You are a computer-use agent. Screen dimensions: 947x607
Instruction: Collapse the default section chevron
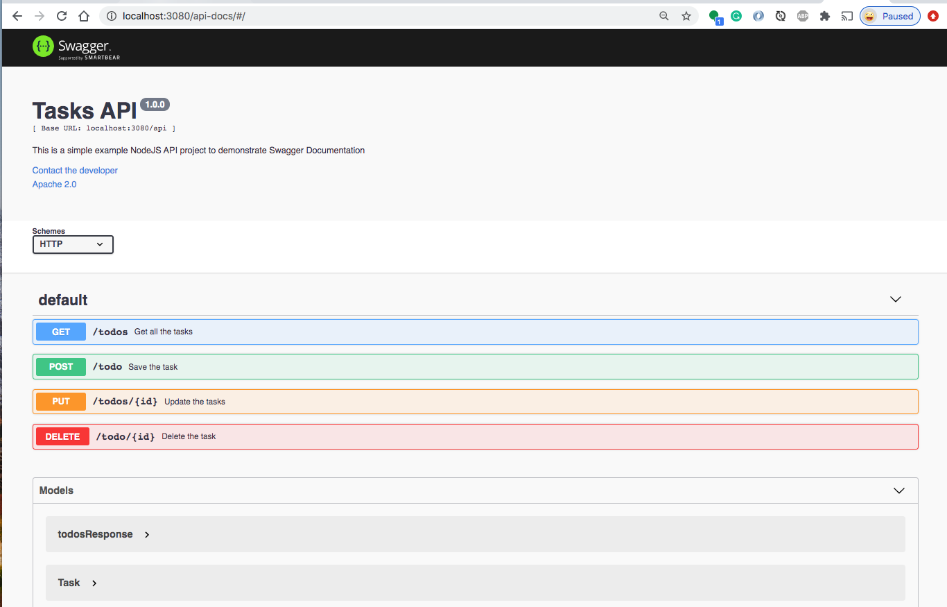coord(895,300)
